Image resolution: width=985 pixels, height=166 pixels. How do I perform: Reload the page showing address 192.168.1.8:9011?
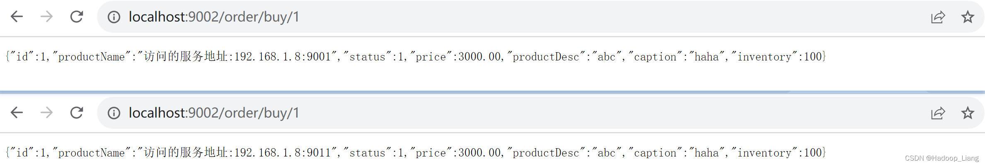[77, 113]
